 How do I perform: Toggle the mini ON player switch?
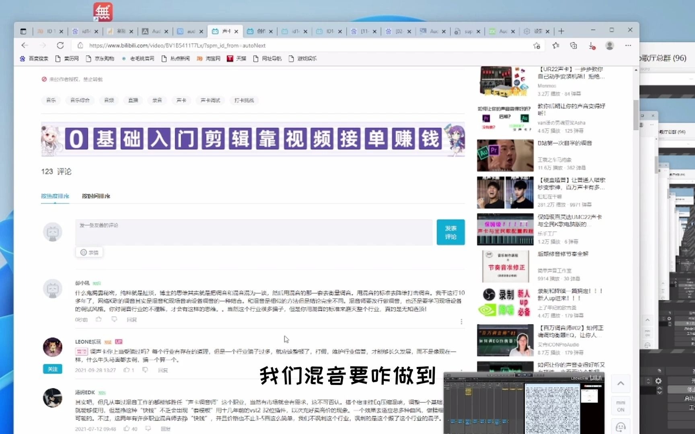click(x=621, y=406)
